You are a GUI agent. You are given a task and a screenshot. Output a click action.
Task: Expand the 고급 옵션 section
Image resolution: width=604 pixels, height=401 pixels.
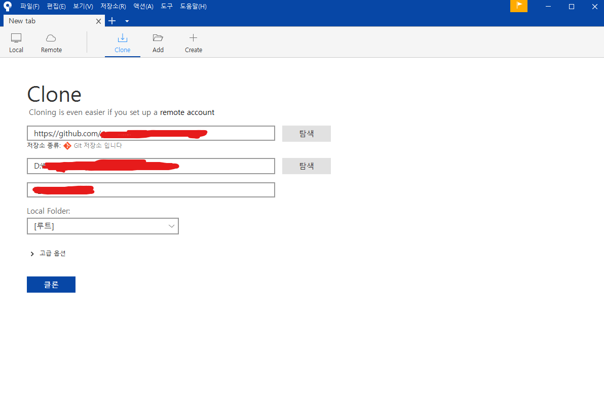click(x=48, y=253)
